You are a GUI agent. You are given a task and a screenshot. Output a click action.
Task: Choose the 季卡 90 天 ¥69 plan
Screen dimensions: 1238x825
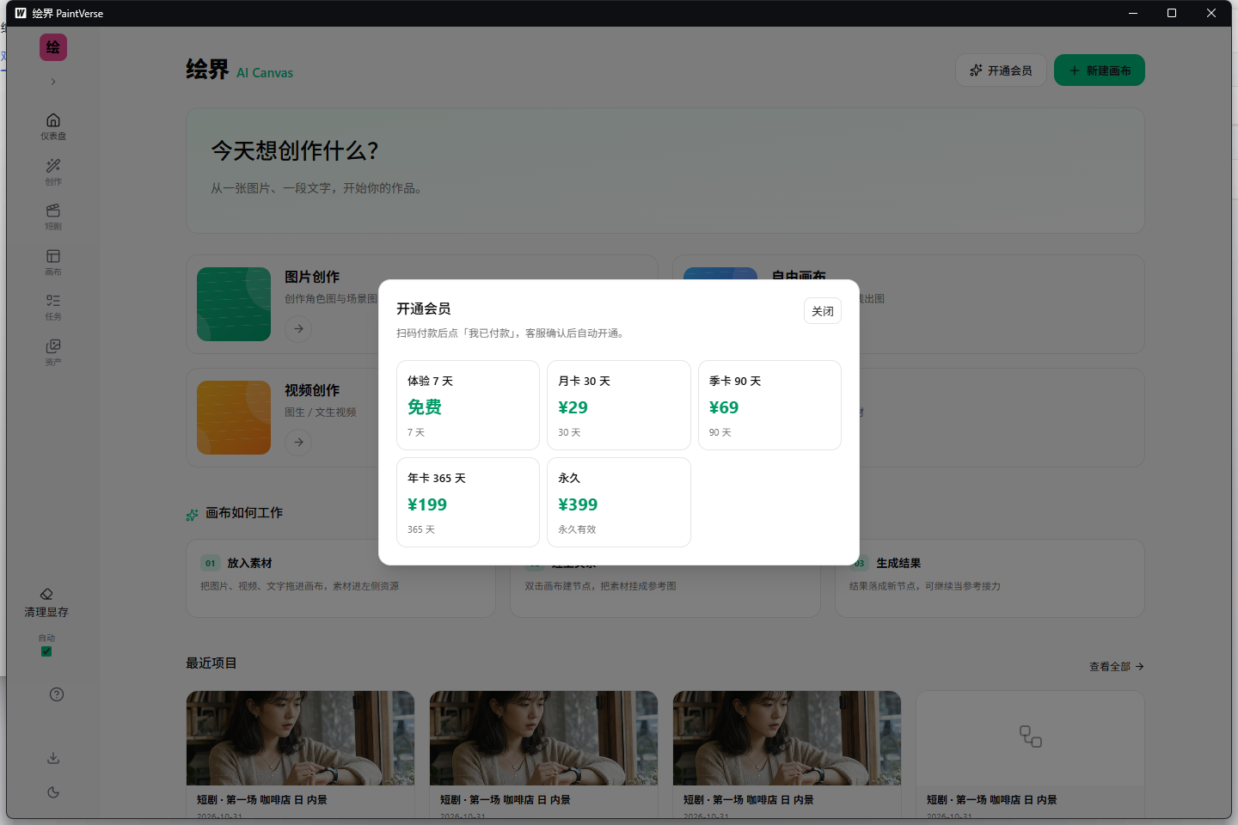(x=769, y=405)
